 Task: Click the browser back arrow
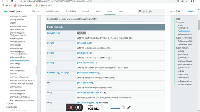(3, 1)
